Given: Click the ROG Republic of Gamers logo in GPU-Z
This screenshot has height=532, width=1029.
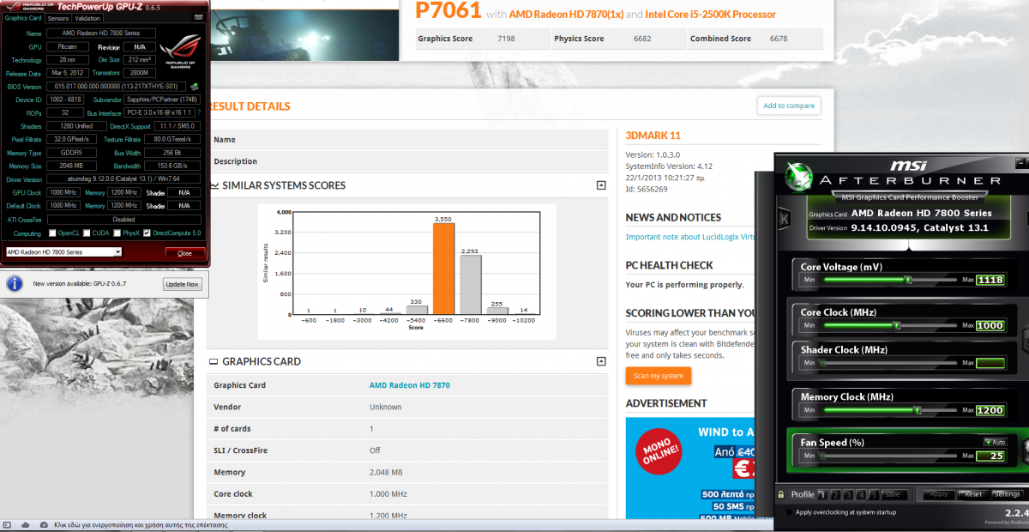Looking at the screenshot, I should point(178,51).
